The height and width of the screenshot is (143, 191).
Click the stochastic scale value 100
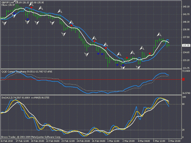click(184, 97)
